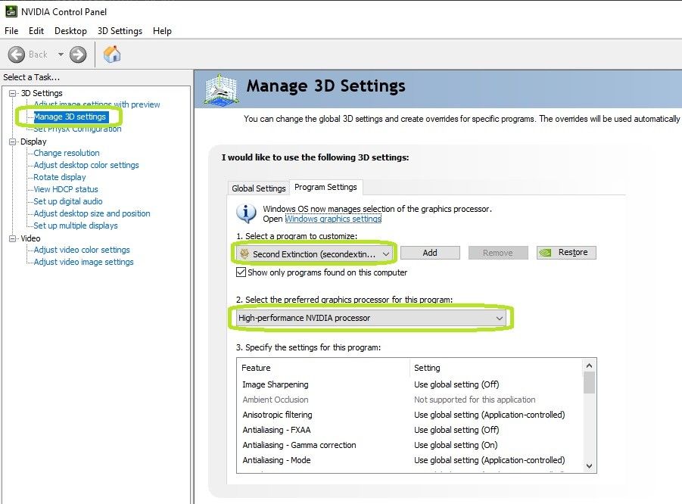Collapse the Display tree node
682x504 pixels.
[x=13, y=142]
